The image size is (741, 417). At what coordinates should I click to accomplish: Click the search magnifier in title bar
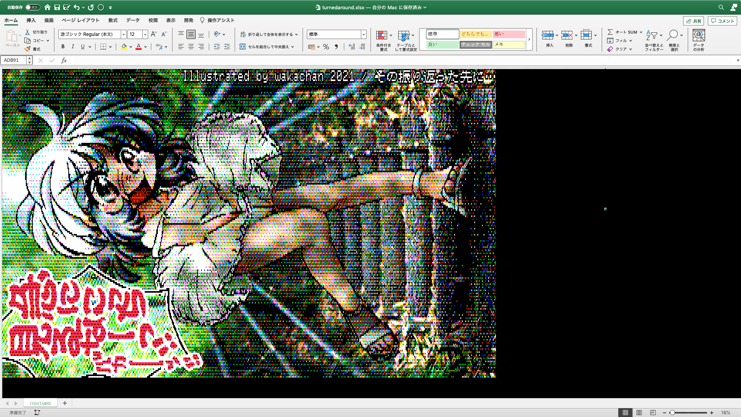click(x=721, y=7)
